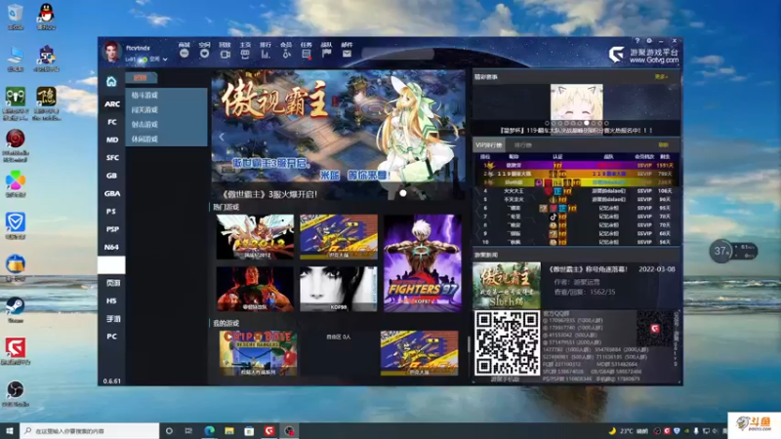The image size is (781, 439).
Task: Click the banner carousel indicator dot
Action: click(x=403, y=193)
